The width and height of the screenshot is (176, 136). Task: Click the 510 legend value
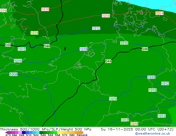[x=29, y=135]
